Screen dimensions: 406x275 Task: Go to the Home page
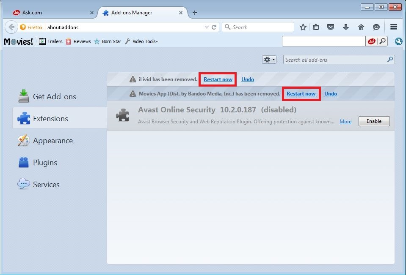click(361, 27)
